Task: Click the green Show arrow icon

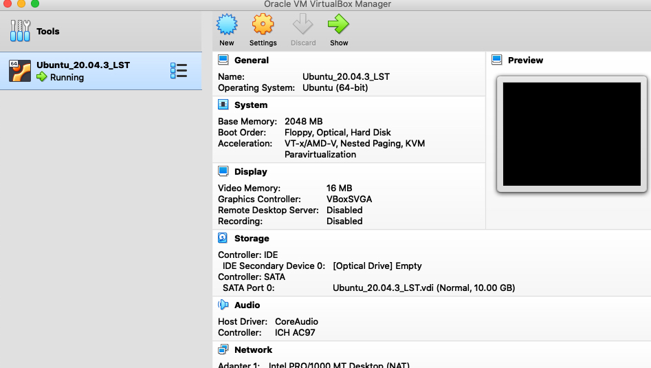Action: pyautogui.click(x=339, y=24)
